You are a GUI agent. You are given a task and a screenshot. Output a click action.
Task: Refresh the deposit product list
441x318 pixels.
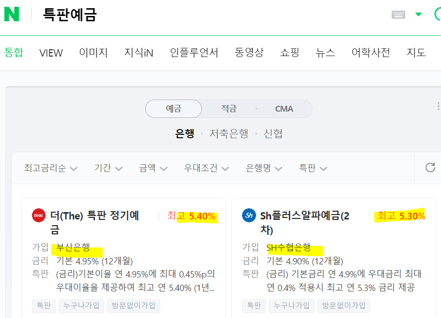tap(430, 168)
